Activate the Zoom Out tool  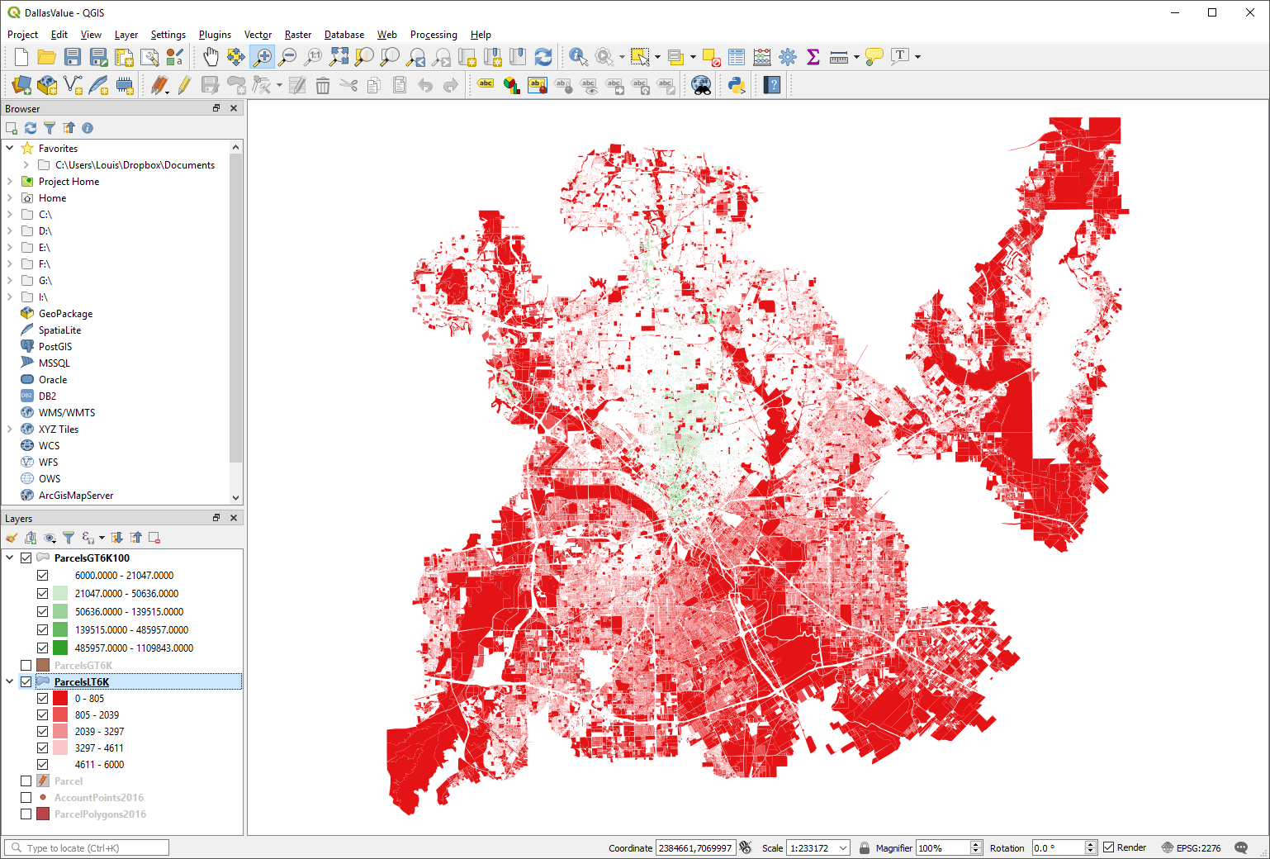pos(288,56)
